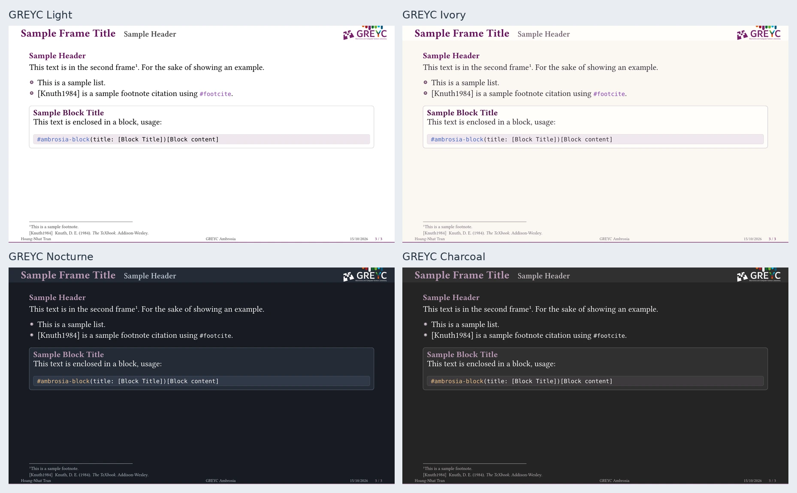This screenshot has width=797, height=493.
Task: Click Hoang-Nhat Tran author name in Light slide
Action: pyautogui.click(x=36, y=239)
